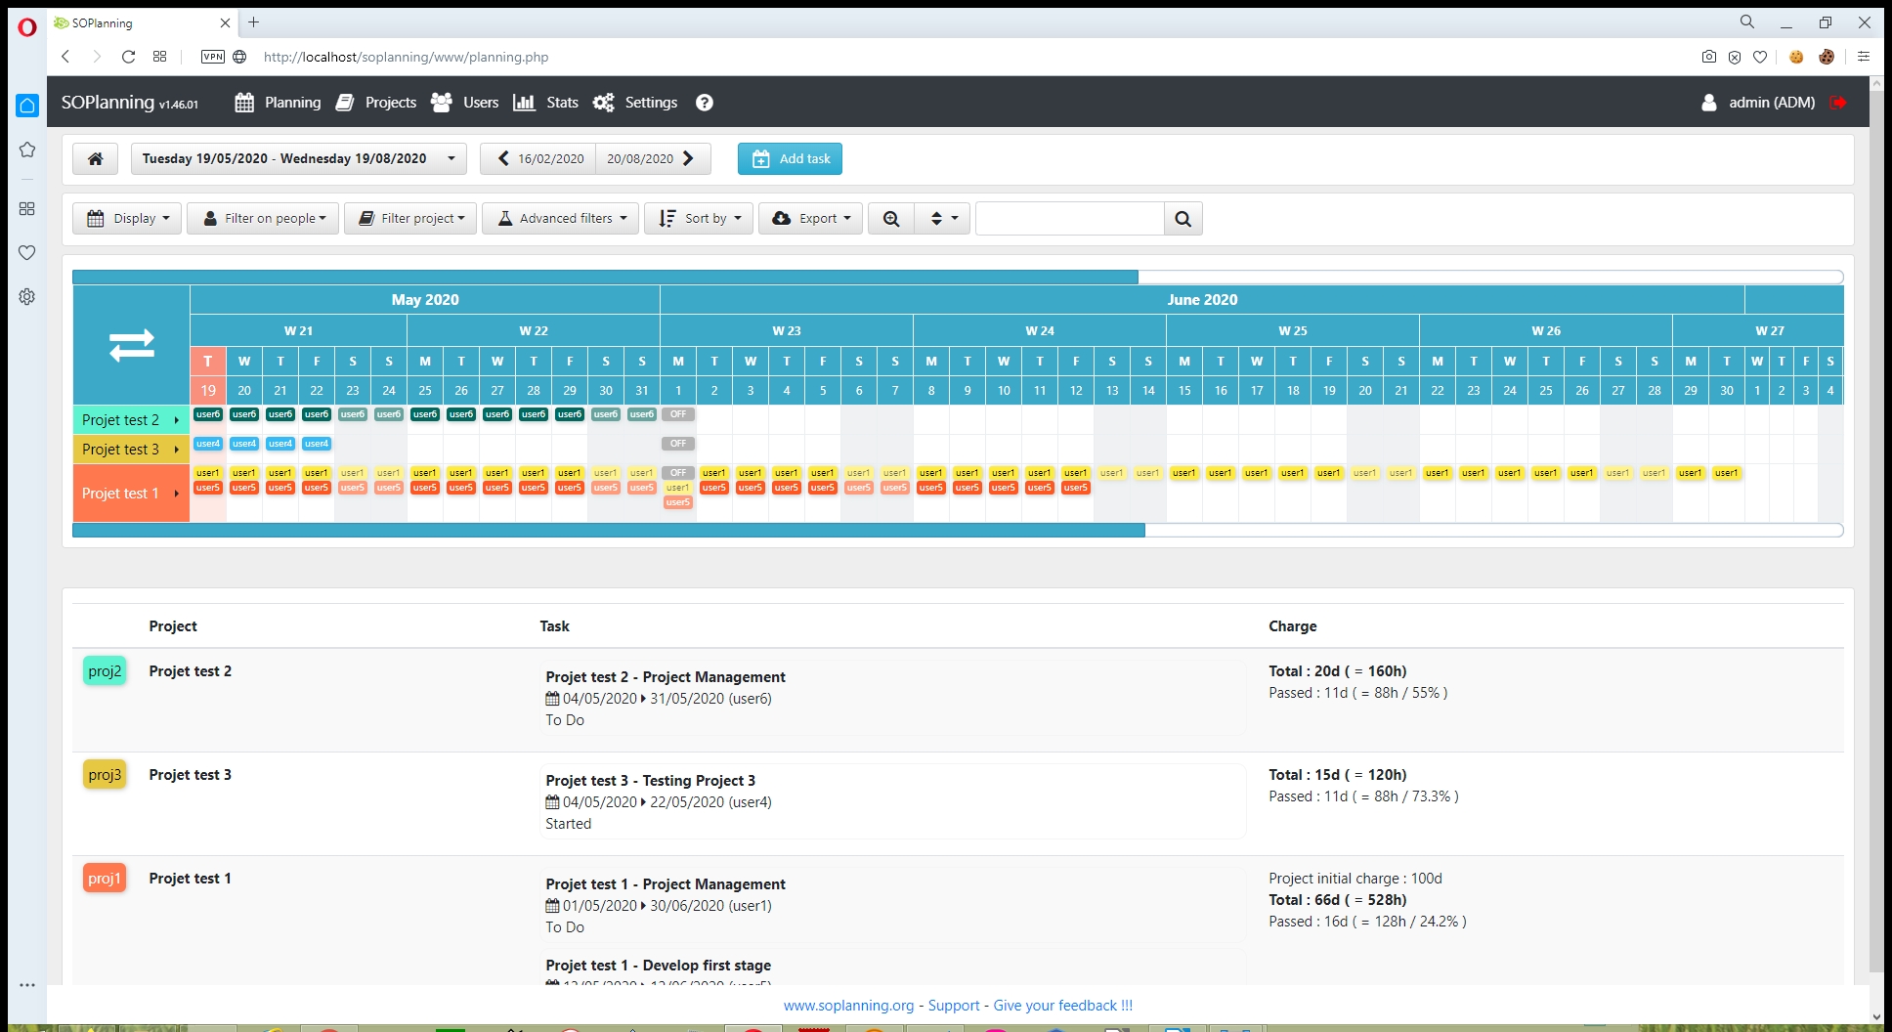Image resolution: width=1892 pixels, height=1032 pixels.
Task: Open the Support footer link
Action: [953, 1006]
